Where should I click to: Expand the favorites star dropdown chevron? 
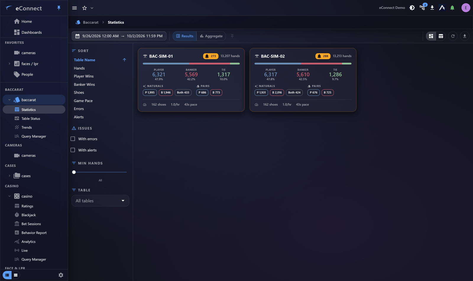click(x=92, y=8)
